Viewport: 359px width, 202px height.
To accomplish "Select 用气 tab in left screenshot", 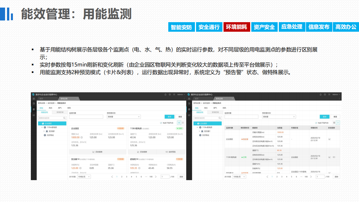I will pyautogui.click(x=60, y=108).
